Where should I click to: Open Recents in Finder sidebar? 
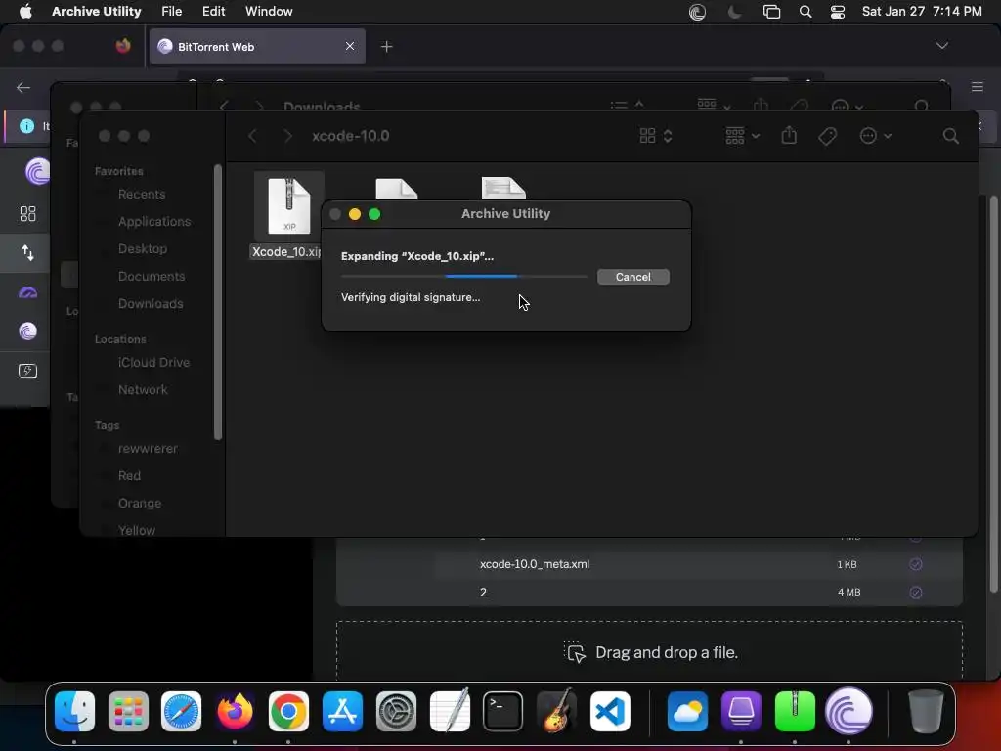(x=141, y=195)
